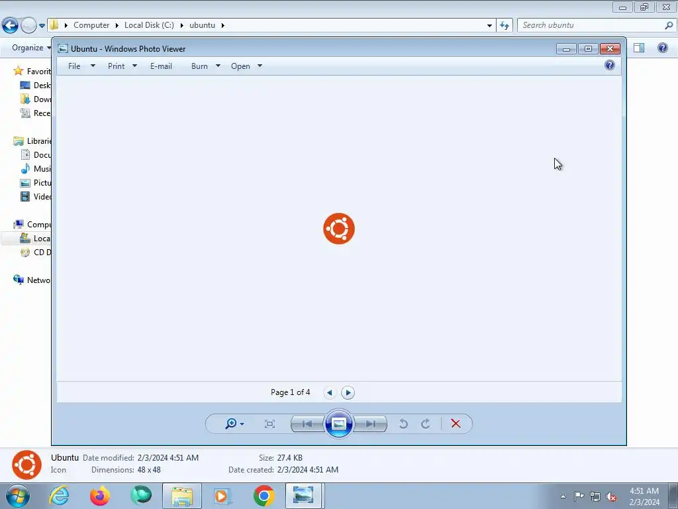Rotate image clockwise
Screen dimensions: 678x509
click(x=426, y=424)
